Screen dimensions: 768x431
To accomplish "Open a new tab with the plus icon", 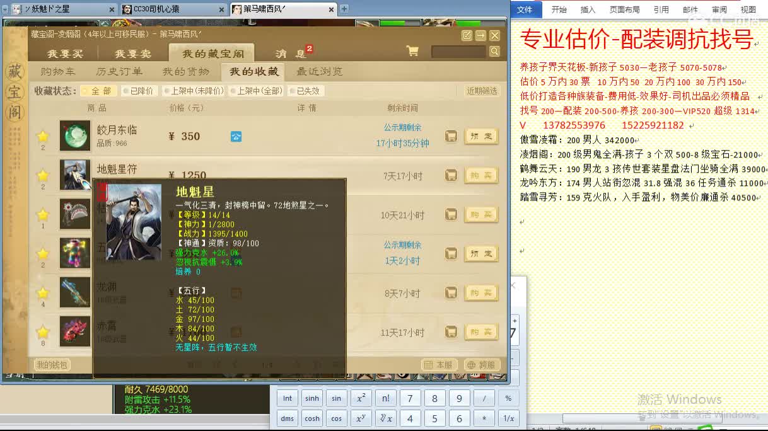I will click(344, 9).
